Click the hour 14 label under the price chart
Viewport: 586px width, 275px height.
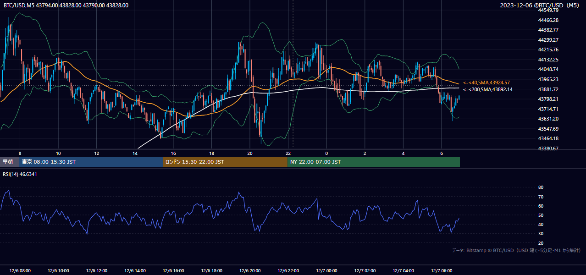pos(135,153)
